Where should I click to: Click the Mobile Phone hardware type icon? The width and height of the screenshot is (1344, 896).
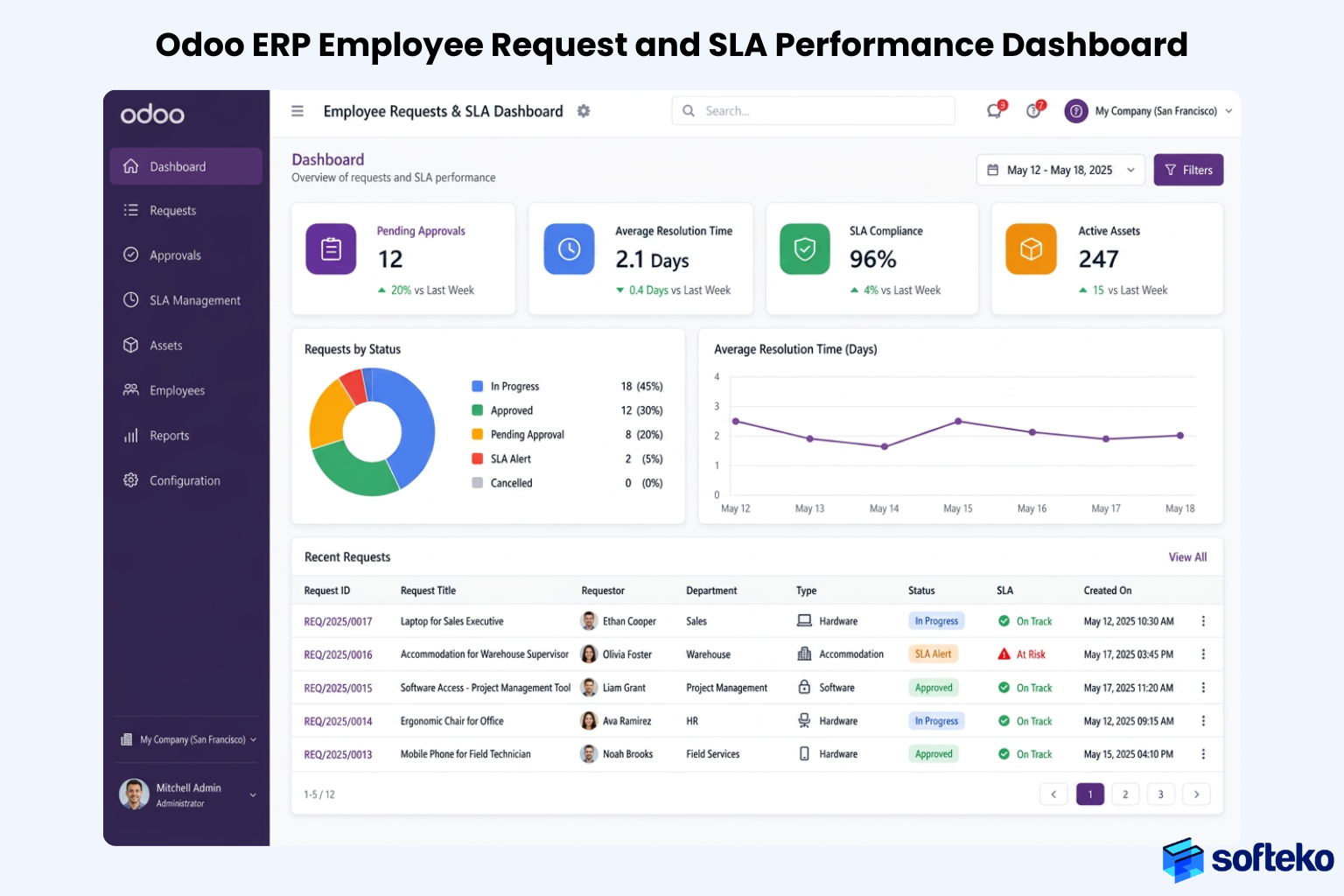click(804, 754)
